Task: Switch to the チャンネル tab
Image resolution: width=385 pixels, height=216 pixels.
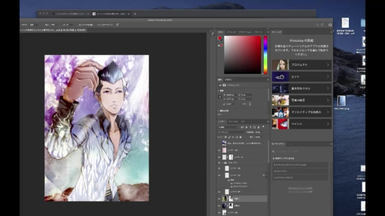Action: coord(233,122)
